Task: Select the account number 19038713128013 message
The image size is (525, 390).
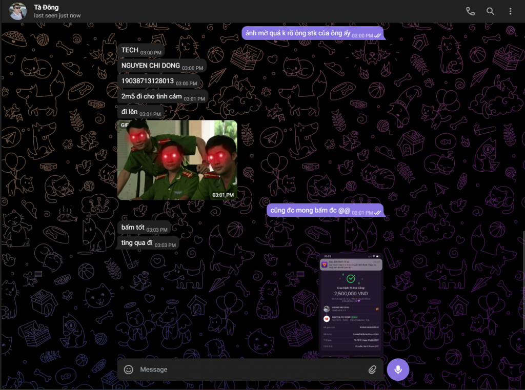Action: tap(148, 81)
